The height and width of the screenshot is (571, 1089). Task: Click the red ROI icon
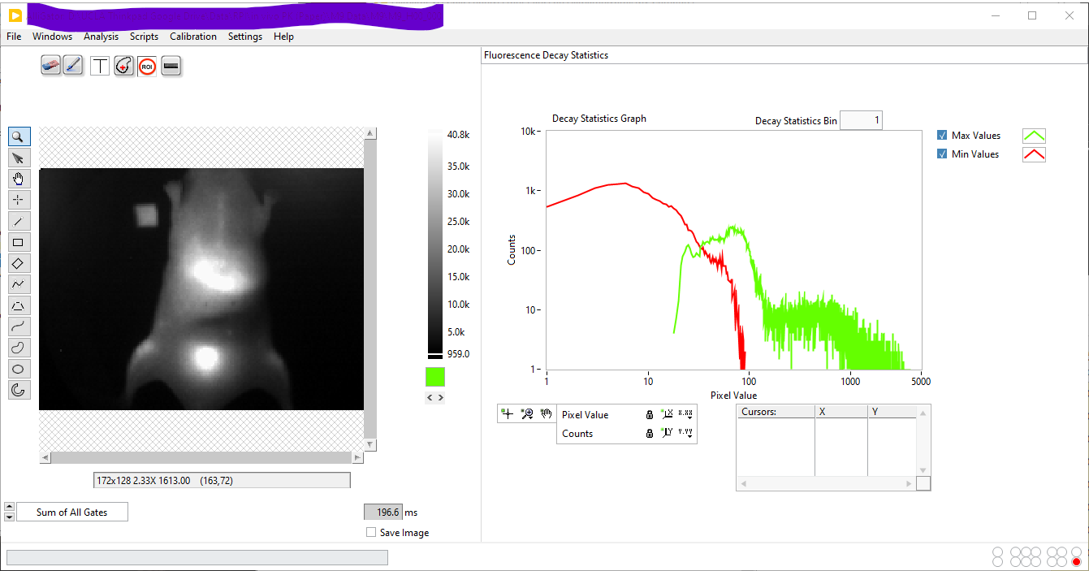pos(147,66)
